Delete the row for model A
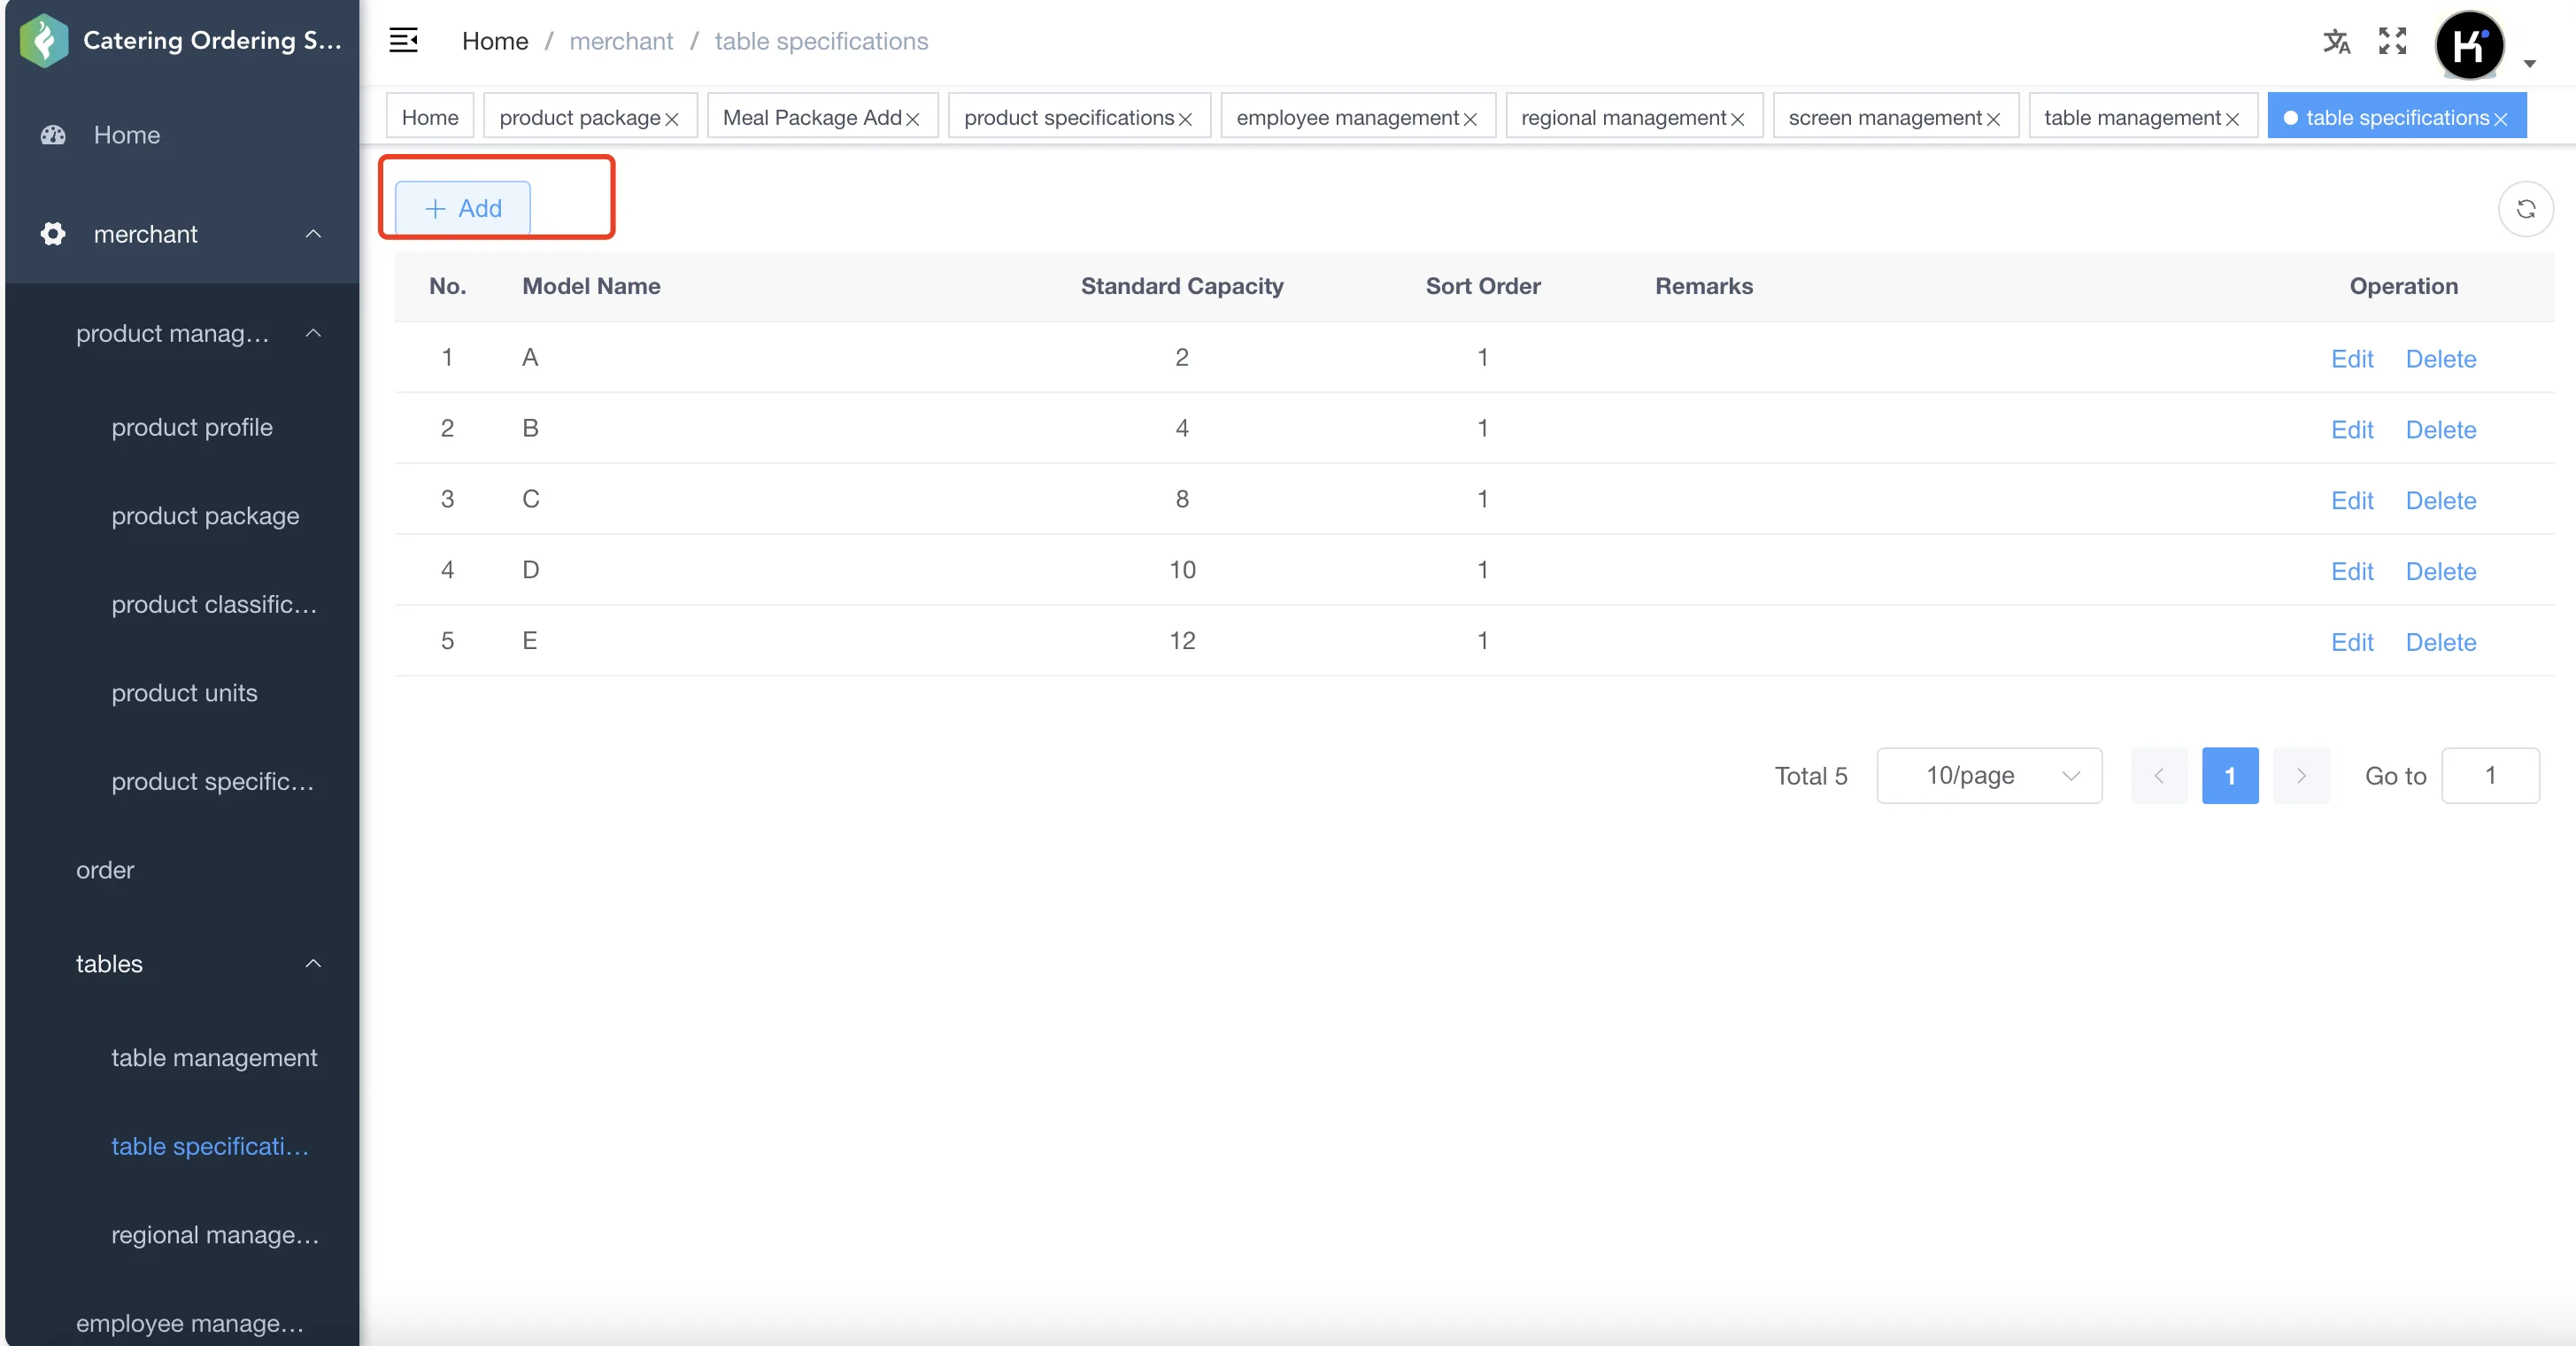The image size is (2576, 1346). tap(2441, 359)
